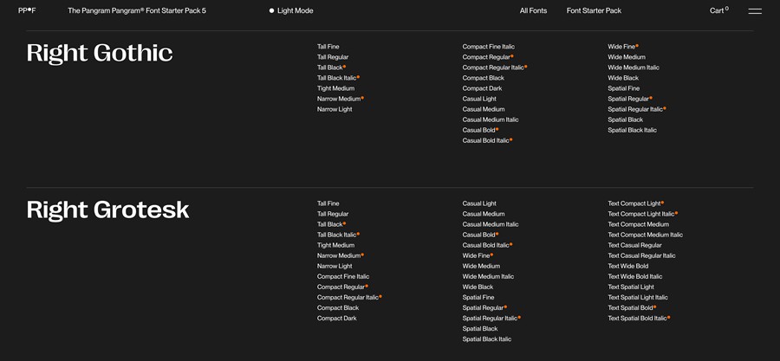Viewport: 780px width, 361px height.
Task: Click Narrow Light in Right Grotesk
Action: [x=335, y=266]
